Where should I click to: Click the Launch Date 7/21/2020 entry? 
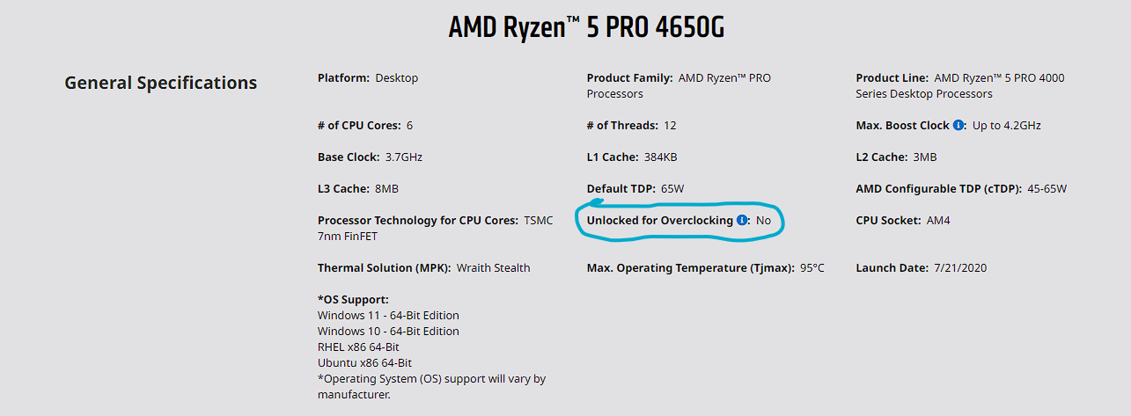(921, 268)
